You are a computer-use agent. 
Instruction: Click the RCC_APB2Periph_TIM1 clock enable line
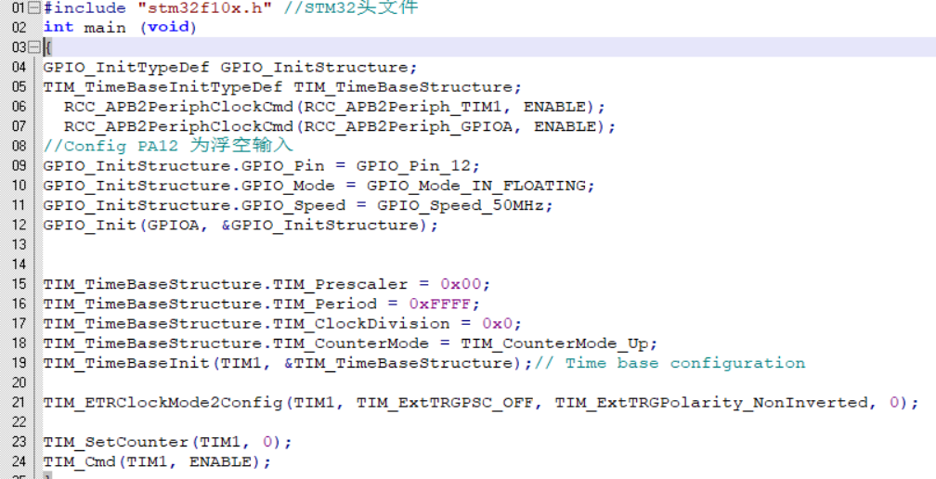335,107
